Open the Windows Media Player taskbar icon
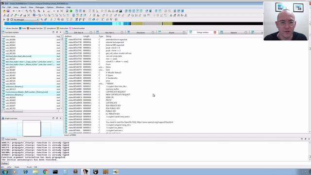 point(15,172)
